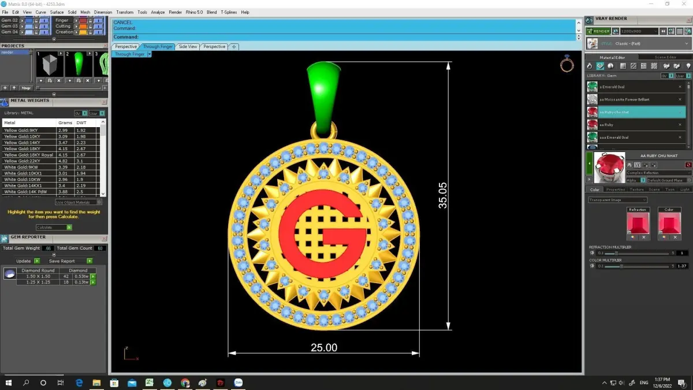Viewport: 693px width, 390px height.
Task: Add a new viewport tab with plus
Action: pos(233,46)
